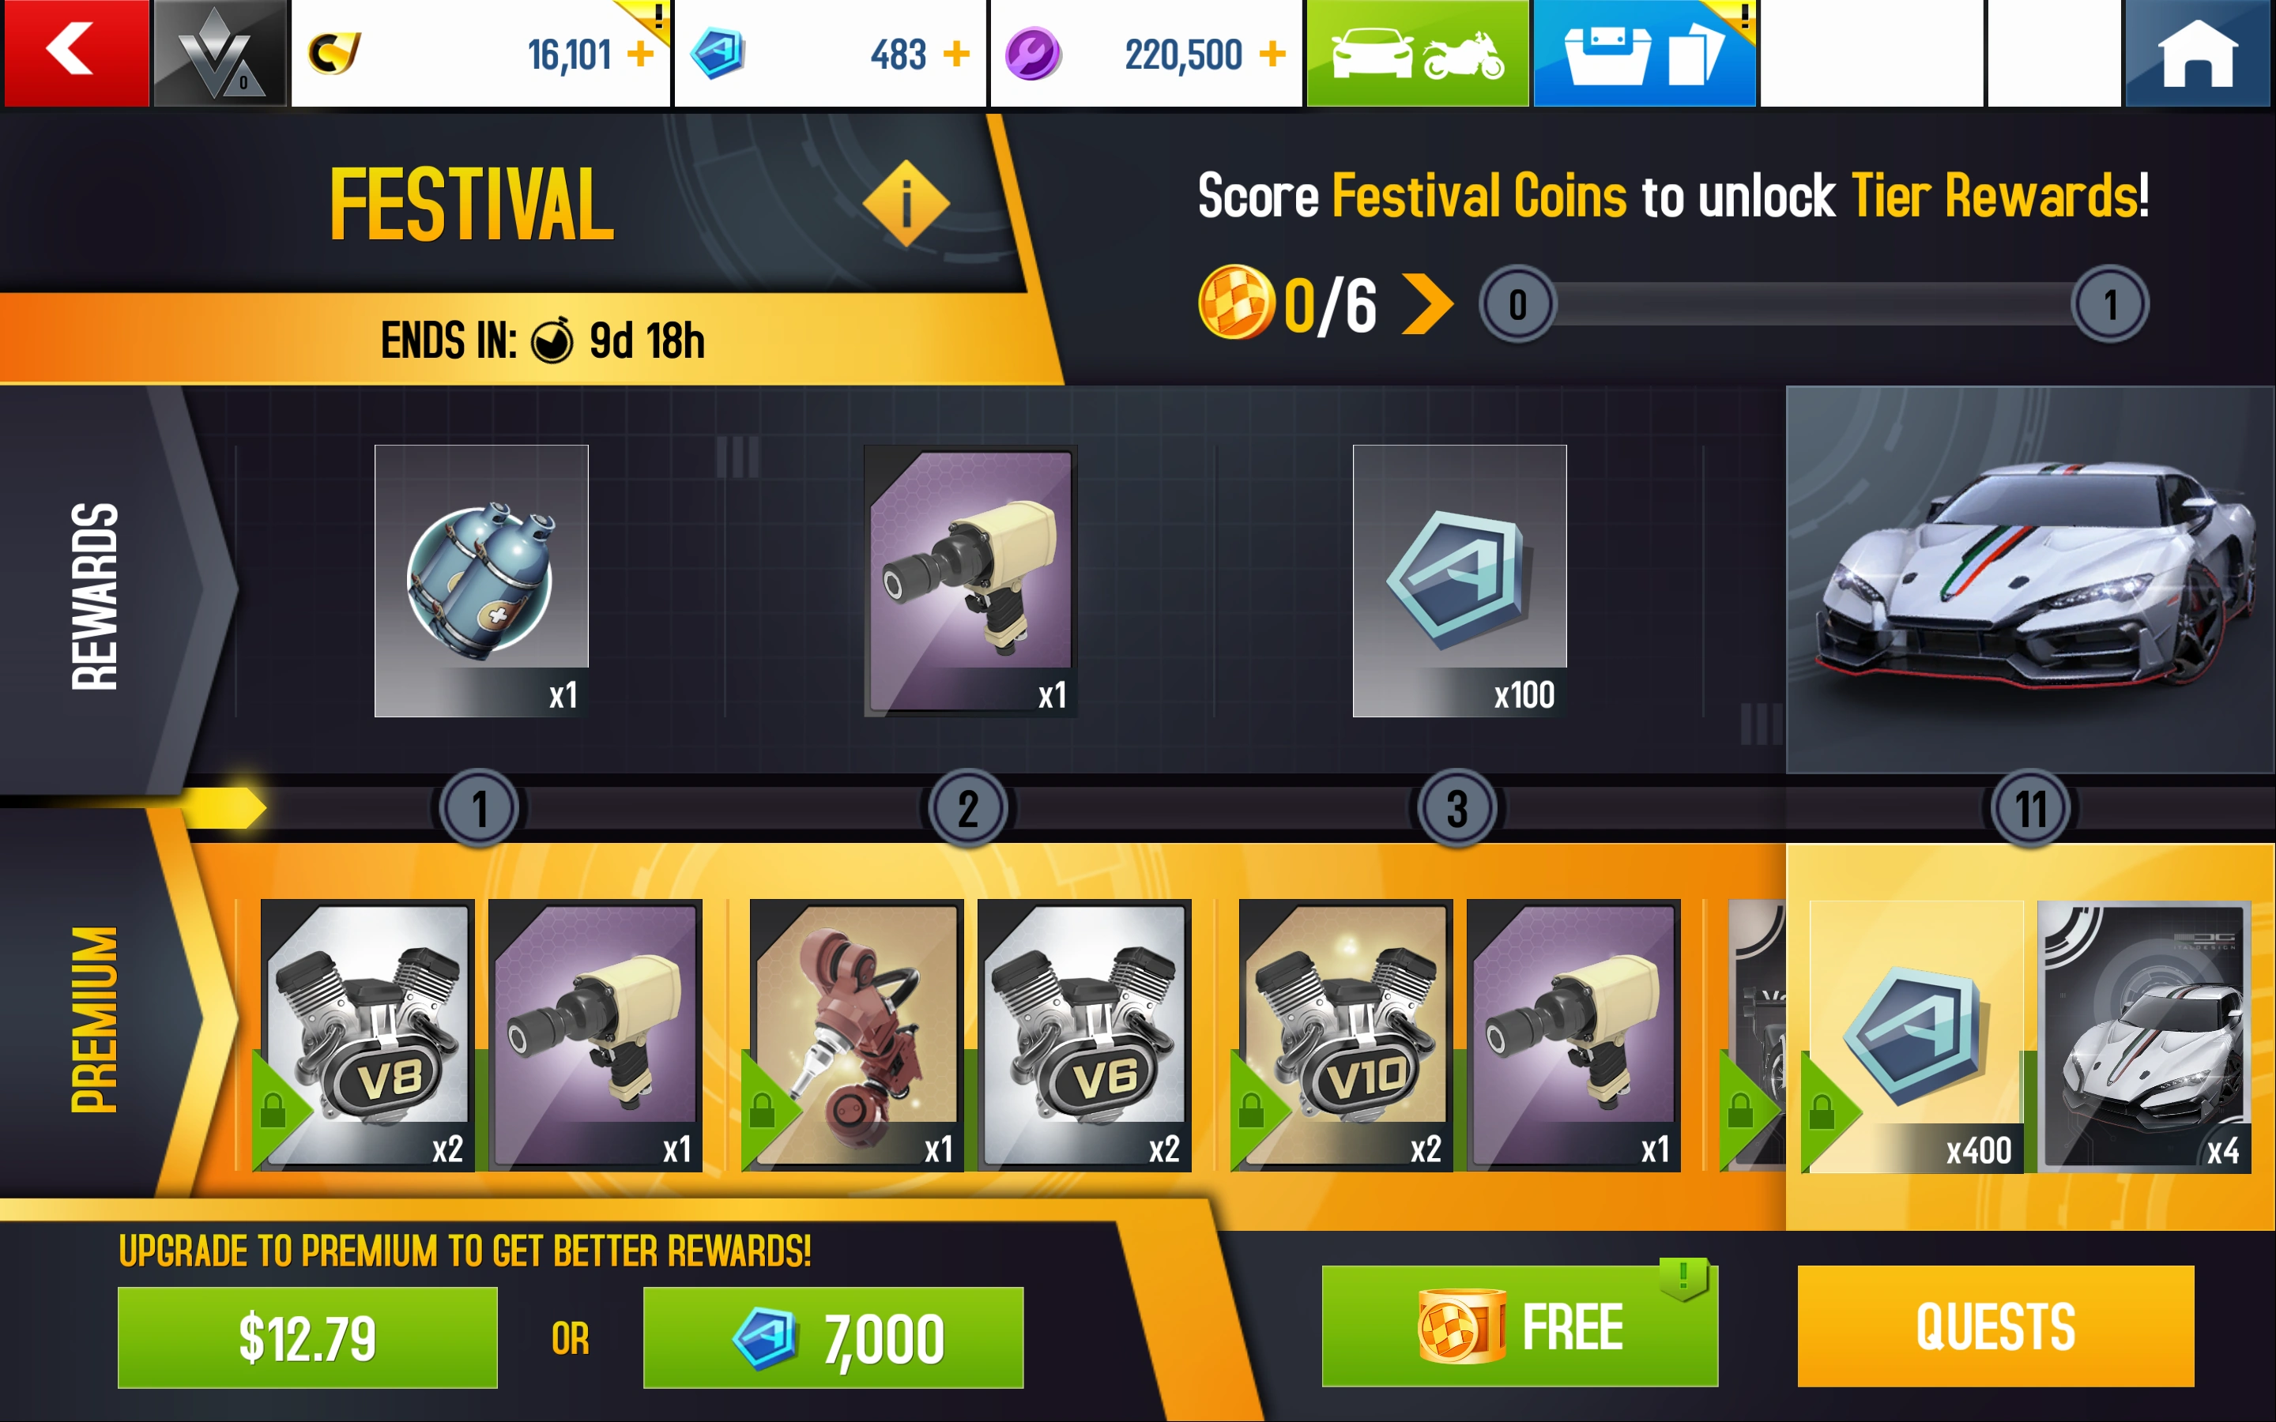The image size is (2276, 1422).
Task: Add more credits with the plus icon
Action: coord(640,54)
